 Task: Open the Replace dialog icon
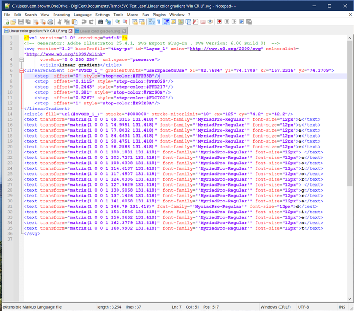tap(108, 22)
